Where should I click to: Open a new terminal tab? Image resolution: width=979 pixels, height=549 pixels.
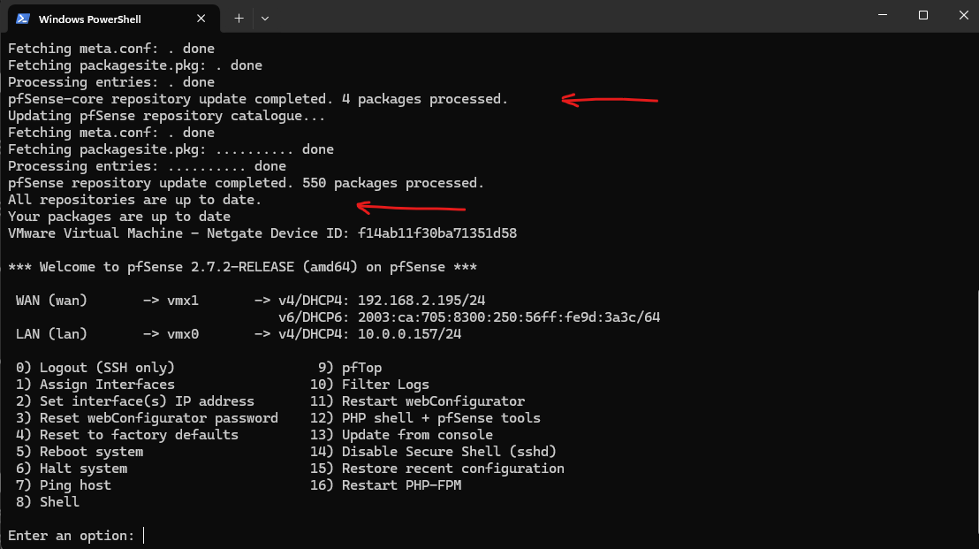239,18
